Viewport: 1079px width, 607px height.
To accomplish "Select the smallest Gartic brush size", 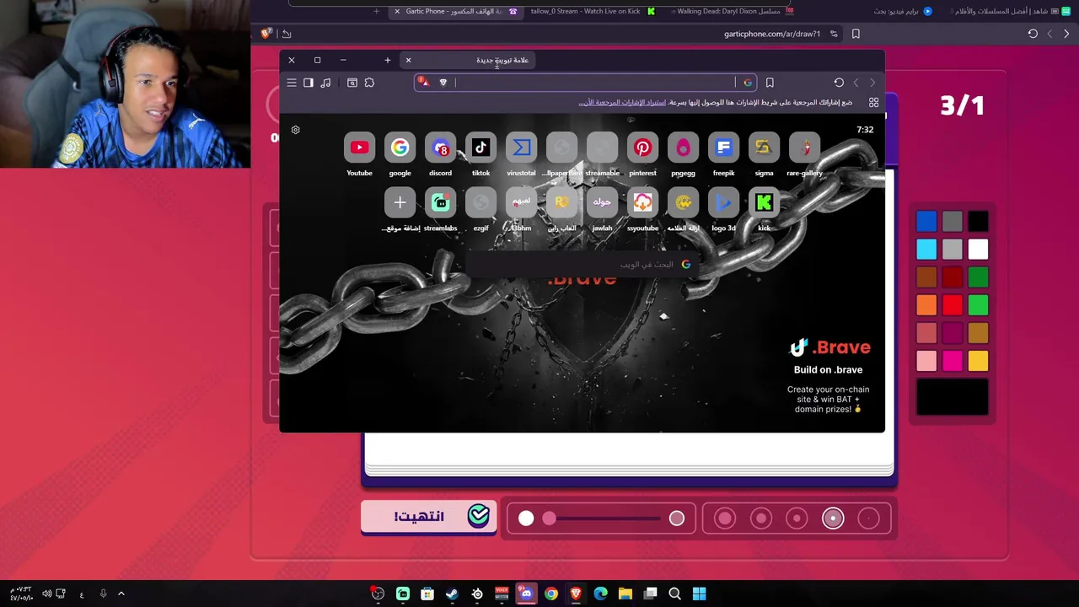I will click(868, 518).
